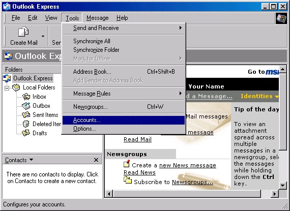
Task: Select the Local Folders label
Action: coord(39,87)
